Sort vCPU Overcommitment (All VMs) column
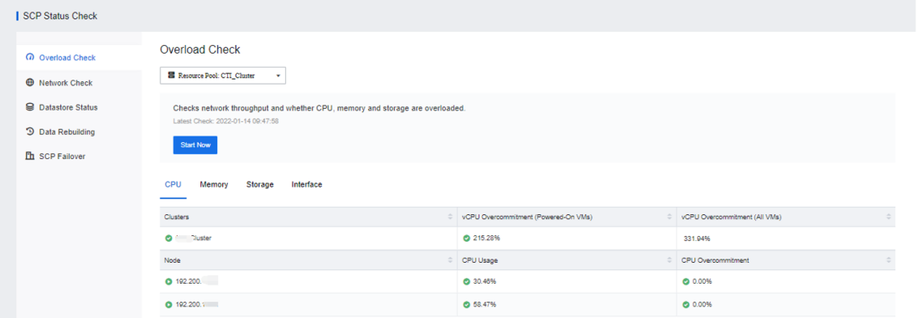 [x=889, y=217]
